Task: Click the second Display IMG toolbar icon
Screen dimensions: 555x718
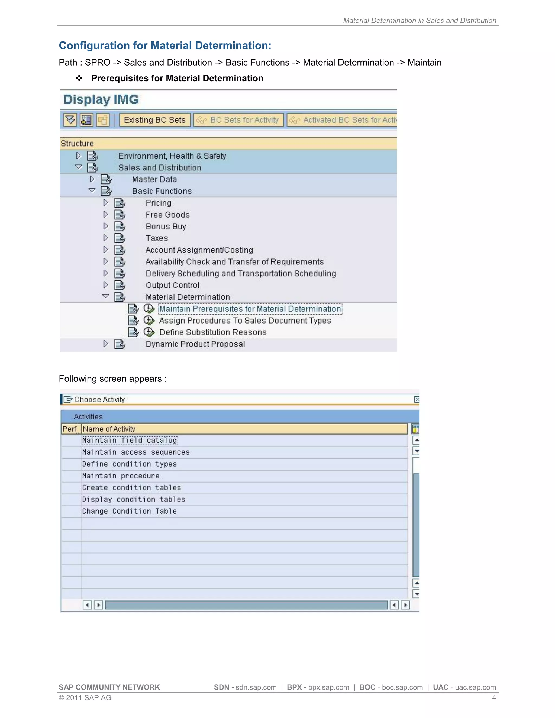Action: (x=86, y=120)
